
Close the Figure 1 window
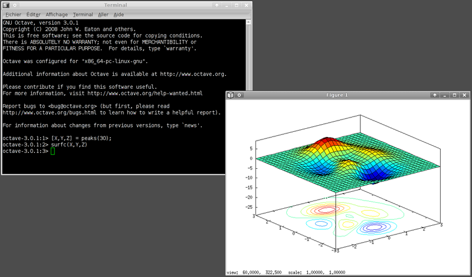click(465, 95)
